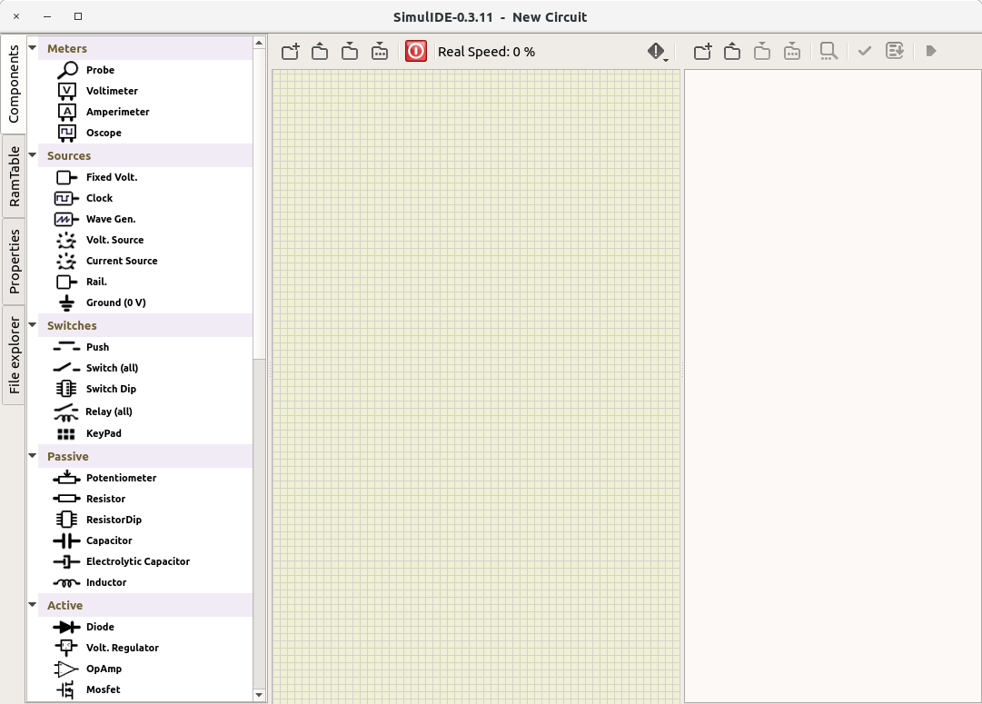Save the current circuit

coord(350,52)
